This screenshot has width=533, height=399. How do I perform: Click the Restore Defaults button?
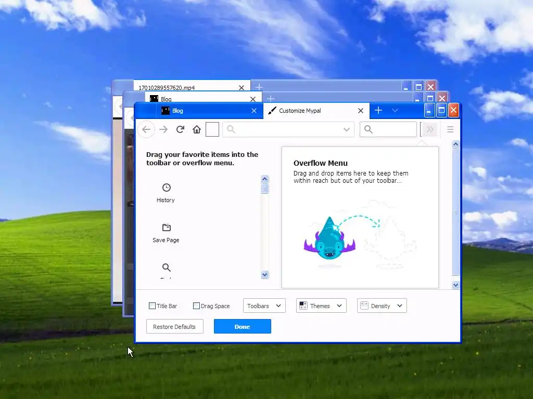coord(175,326)
